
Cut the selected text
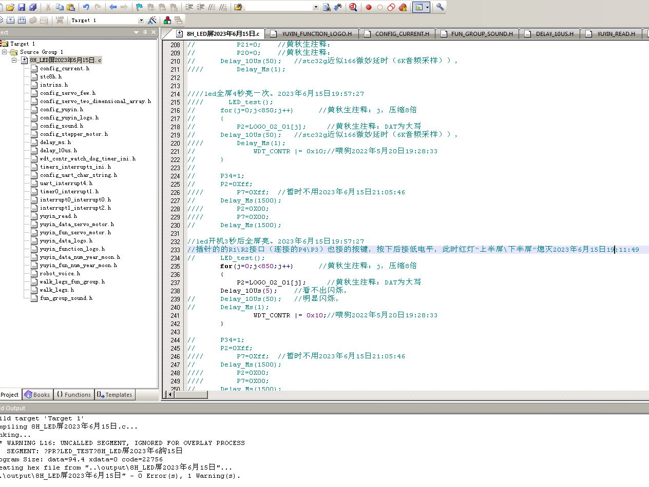(x=48, y=7)
